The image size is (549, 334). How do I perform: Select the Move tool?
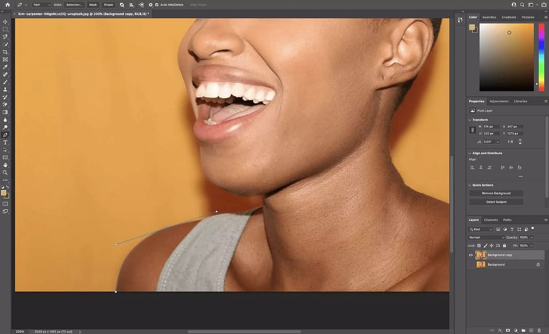[x=5, y=21]
